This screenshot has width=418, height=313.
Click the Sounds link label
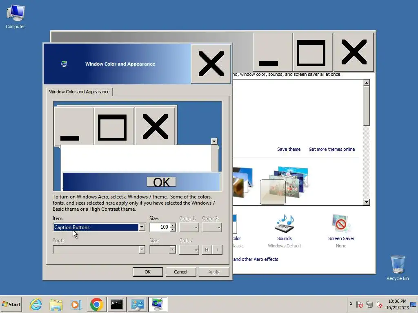tap(285, 238)
